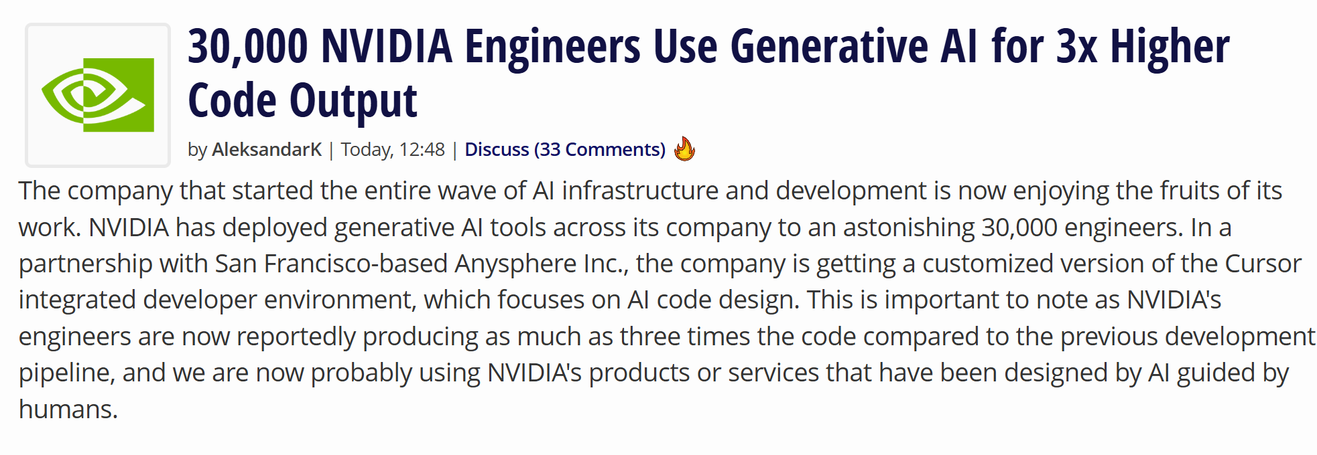The image size is (1317, 455).
Task: Open the Discuss (33 Comments) link
Action: [564, 149]
